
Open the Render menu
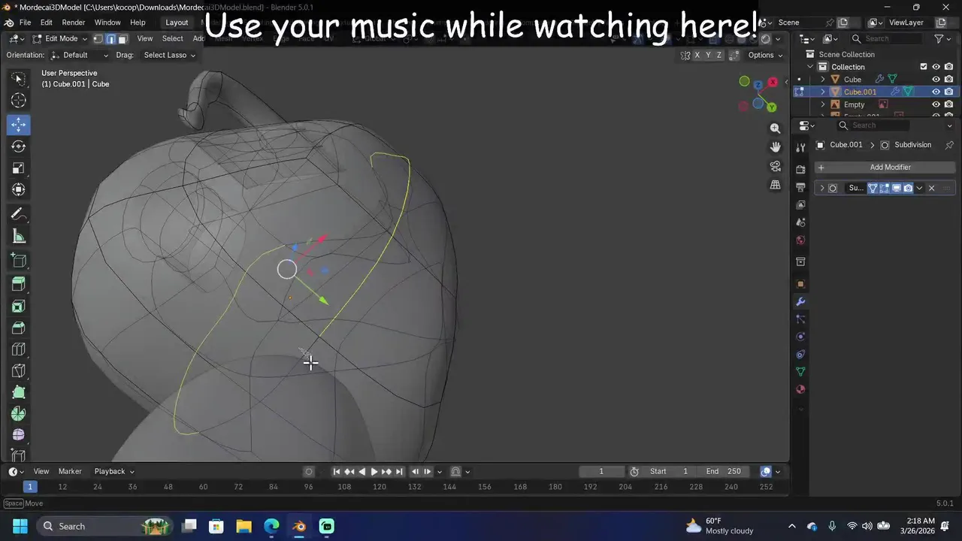(73, 23)
